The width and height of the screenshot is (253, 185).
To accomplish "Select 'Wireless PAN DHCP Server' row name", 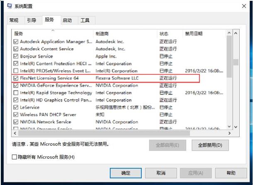I will coord(48,114).
